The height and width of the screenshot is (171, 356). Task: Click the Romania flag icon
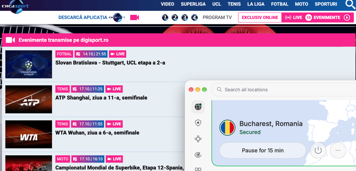tap(227, 128)
